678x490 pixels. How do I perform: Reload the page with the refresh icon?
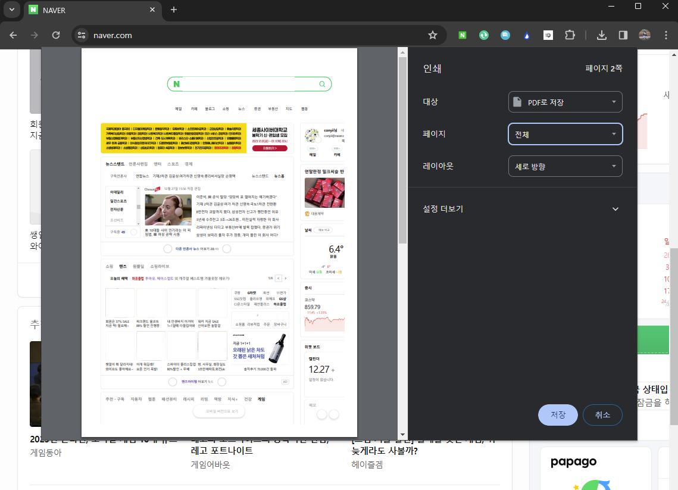tap(56, 35)
